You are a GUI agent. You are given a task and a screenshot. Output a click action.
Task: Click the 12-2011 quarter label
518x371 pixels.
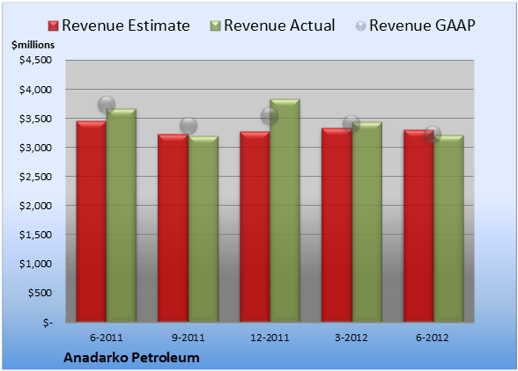[x=270, y=338]
